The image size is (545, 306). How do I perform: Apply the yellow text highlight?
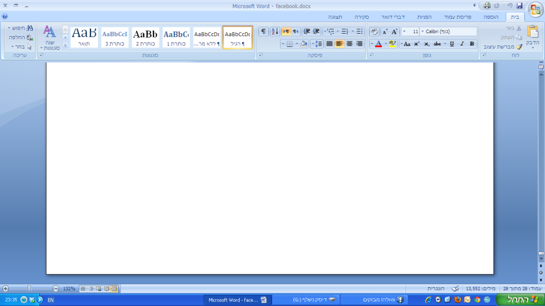click(x=392, y=44)
